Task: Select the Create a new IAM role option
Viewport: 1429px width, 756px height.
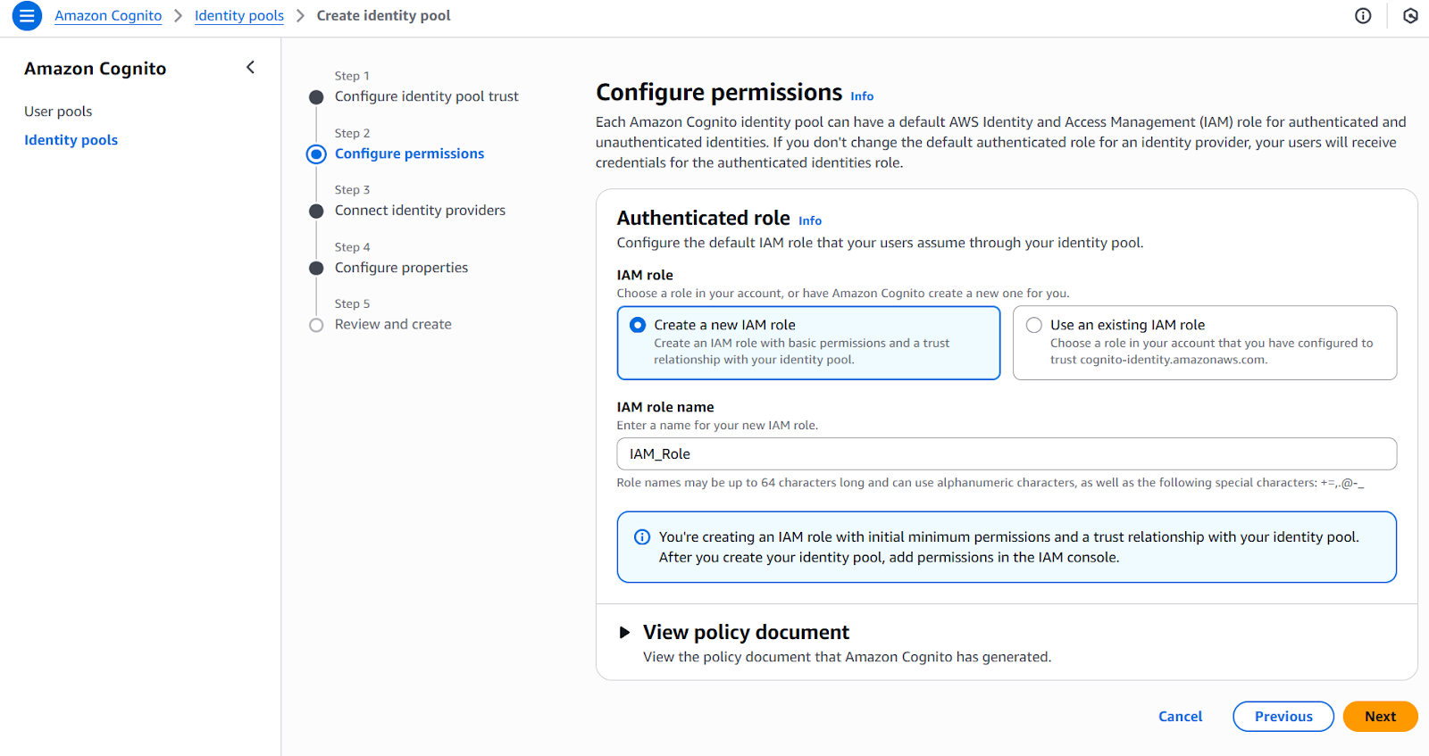Action: coord(637,325)
